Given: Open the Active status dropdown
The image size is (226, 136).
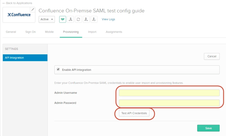Looking at the screenshot, I should click(47, 19).
